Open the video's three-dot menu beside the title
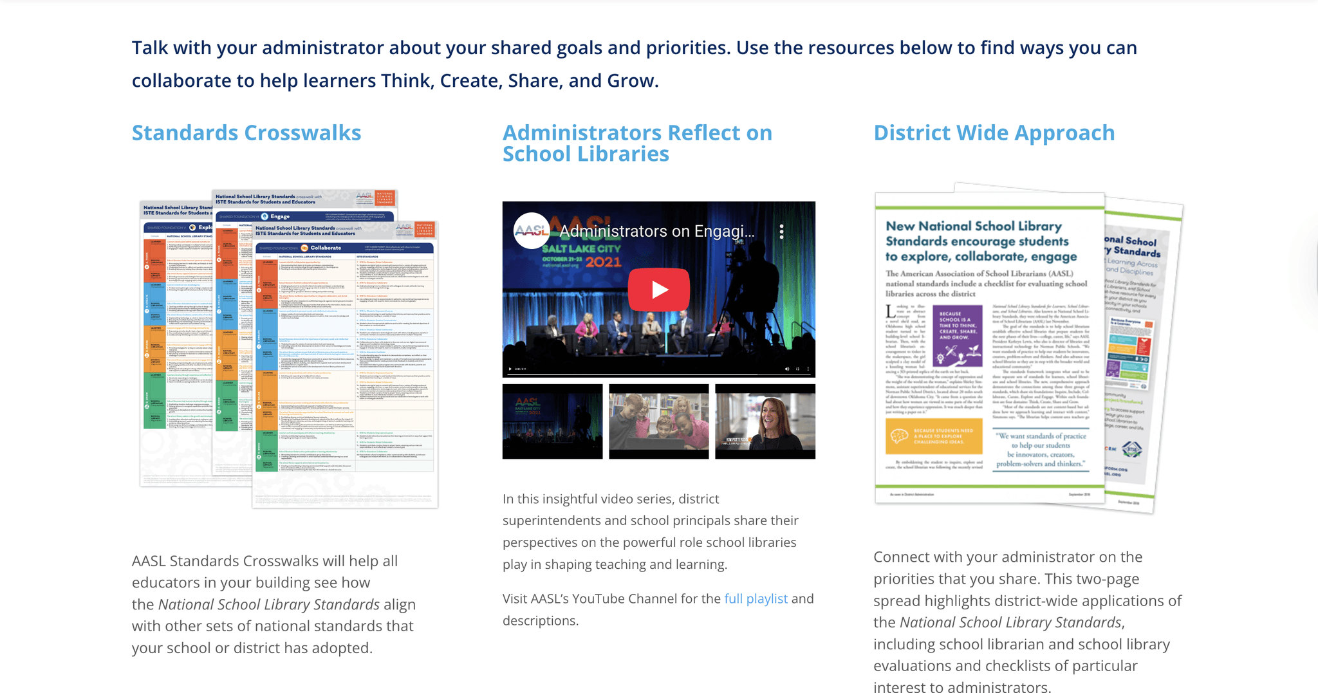Viewport: 1318px width, 693px height. [x=781, y=232]
